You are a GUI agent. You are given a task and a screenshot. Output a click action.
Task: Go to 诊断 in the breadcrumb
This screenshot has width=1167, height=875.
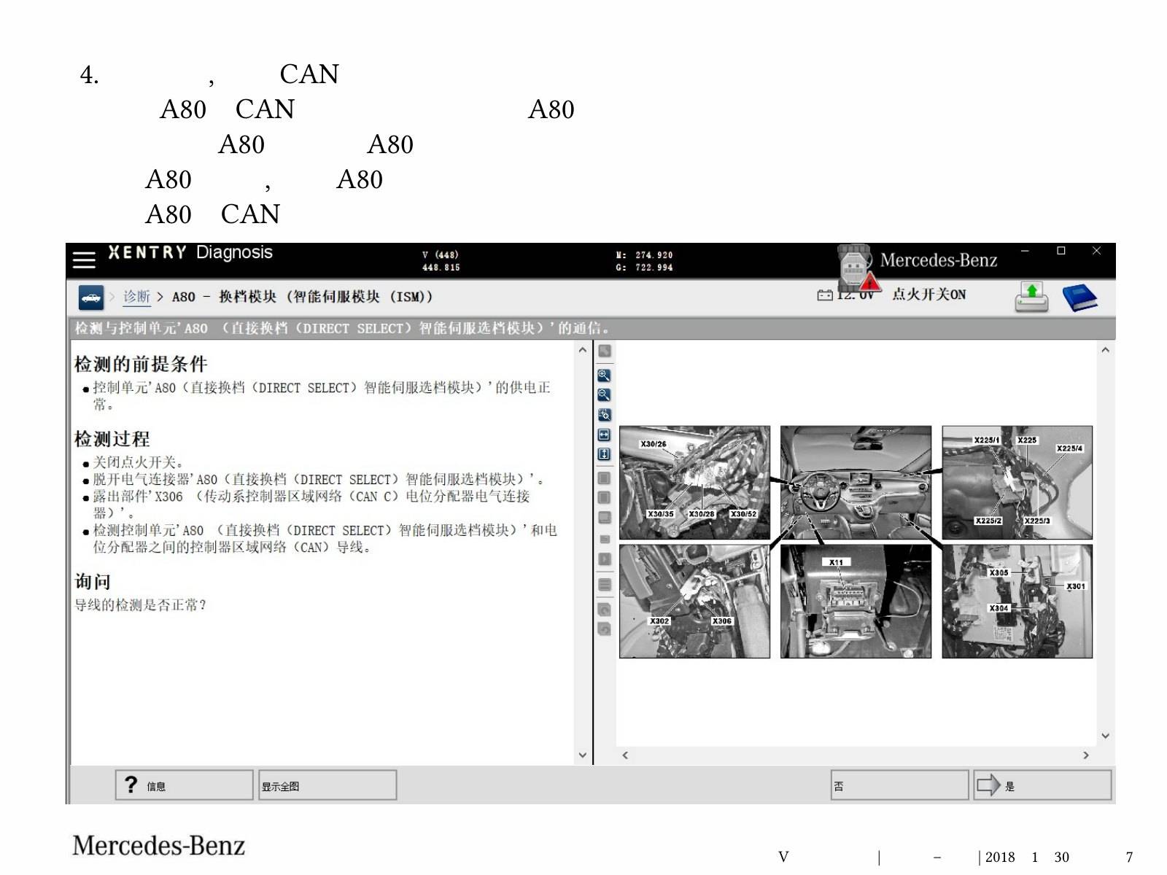(136, 297)
